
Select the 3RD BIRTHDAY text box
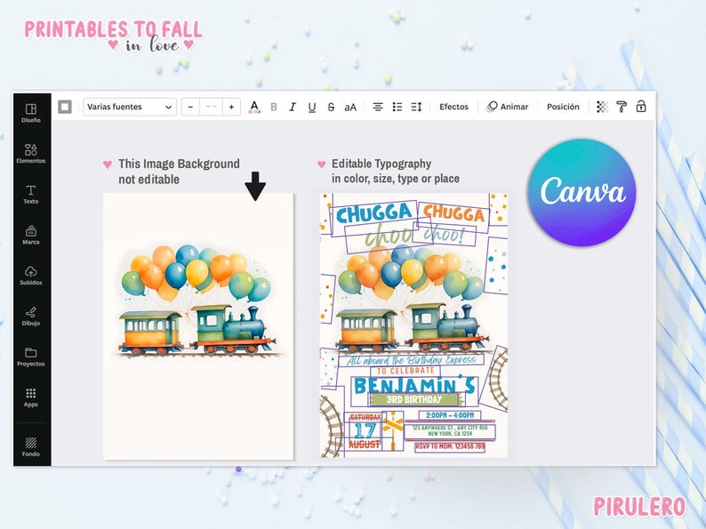413,399
